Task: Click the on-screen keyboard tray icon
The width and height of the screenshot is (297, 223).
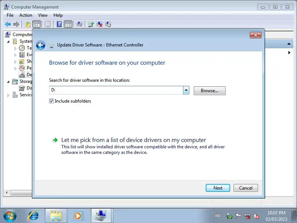Action: tap(218, 216)
